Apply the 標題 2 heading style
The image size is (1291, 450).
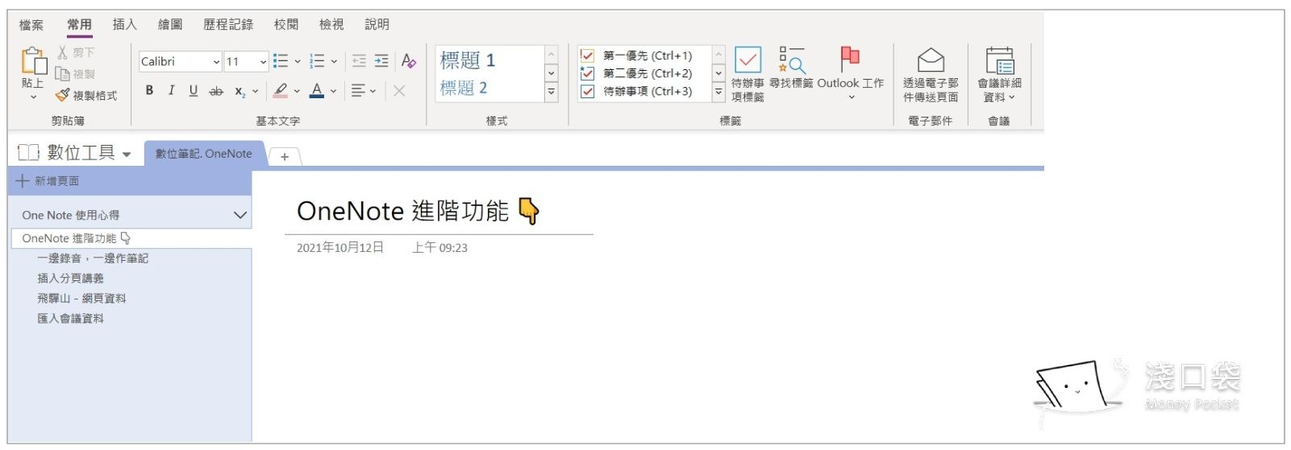point(464,88)
